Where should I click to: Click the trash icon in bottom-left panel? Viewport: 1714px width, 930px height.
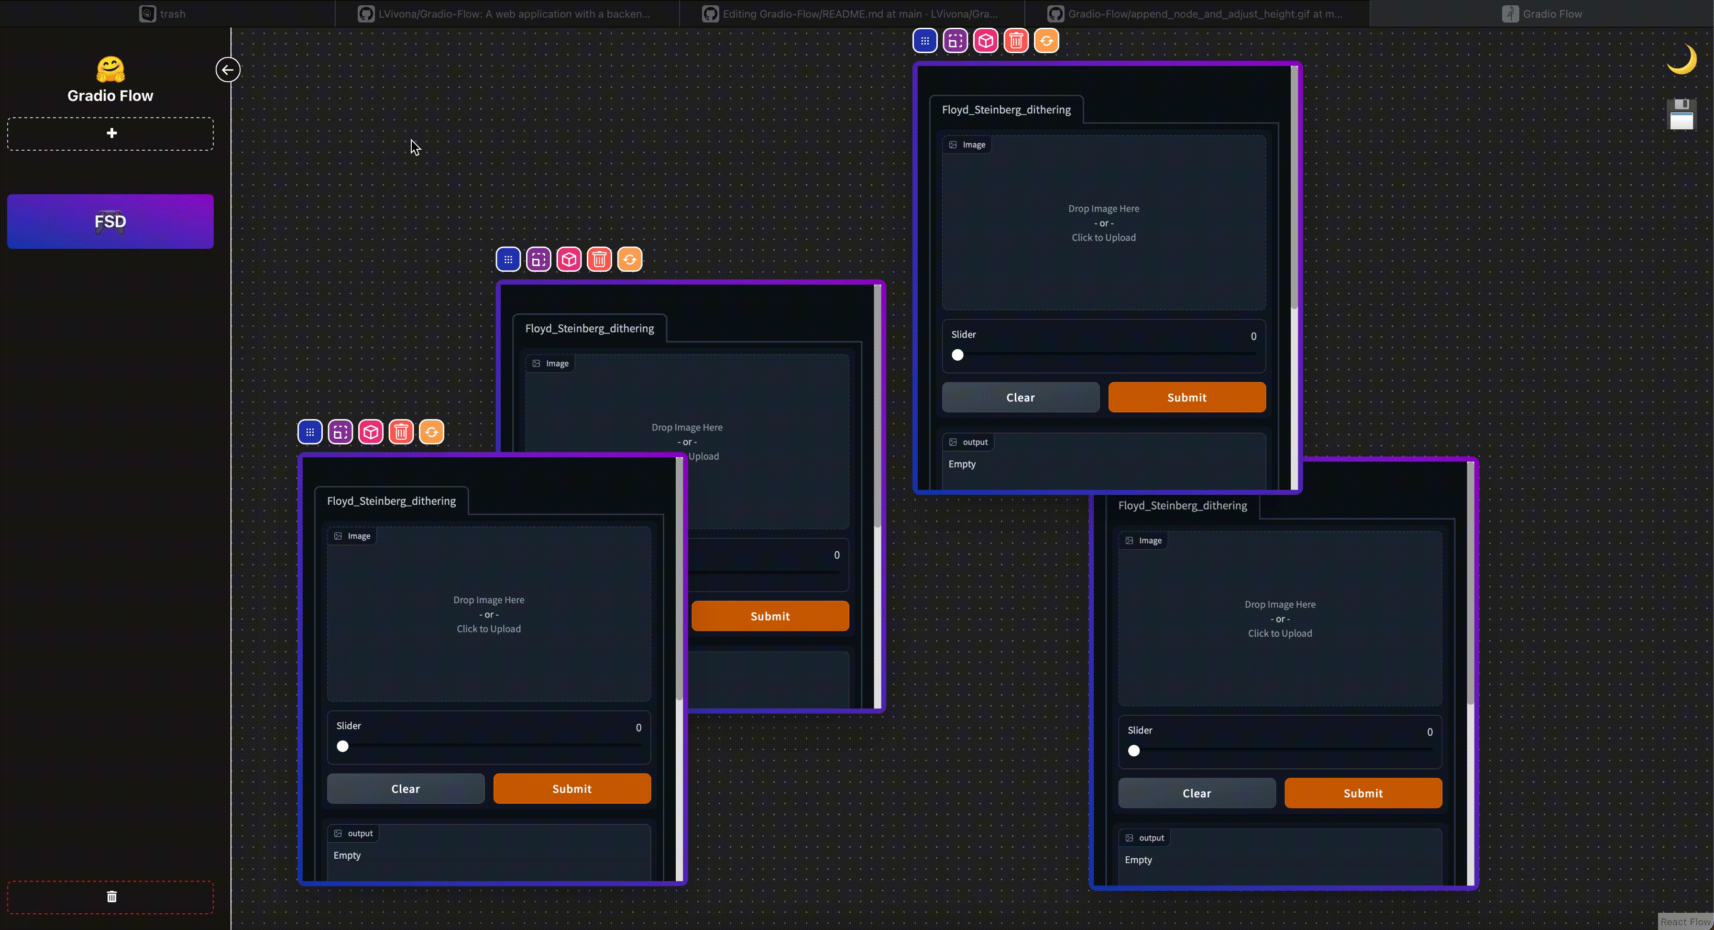[110, 897]
